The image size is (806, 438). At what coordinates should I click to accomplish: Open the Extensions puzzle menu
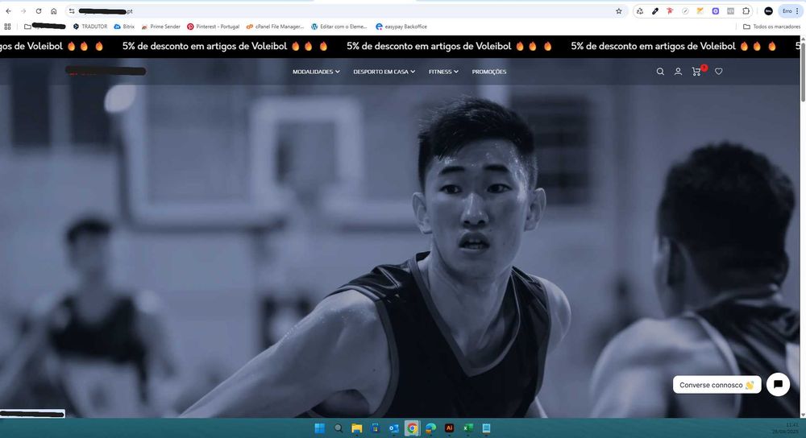[746, 10]
